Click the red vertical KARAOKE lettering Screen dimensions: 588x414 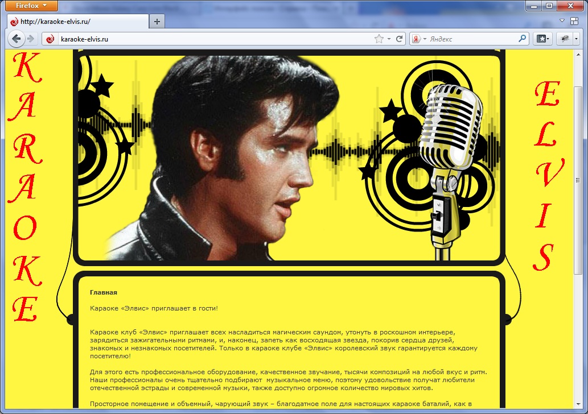(26, 187)
